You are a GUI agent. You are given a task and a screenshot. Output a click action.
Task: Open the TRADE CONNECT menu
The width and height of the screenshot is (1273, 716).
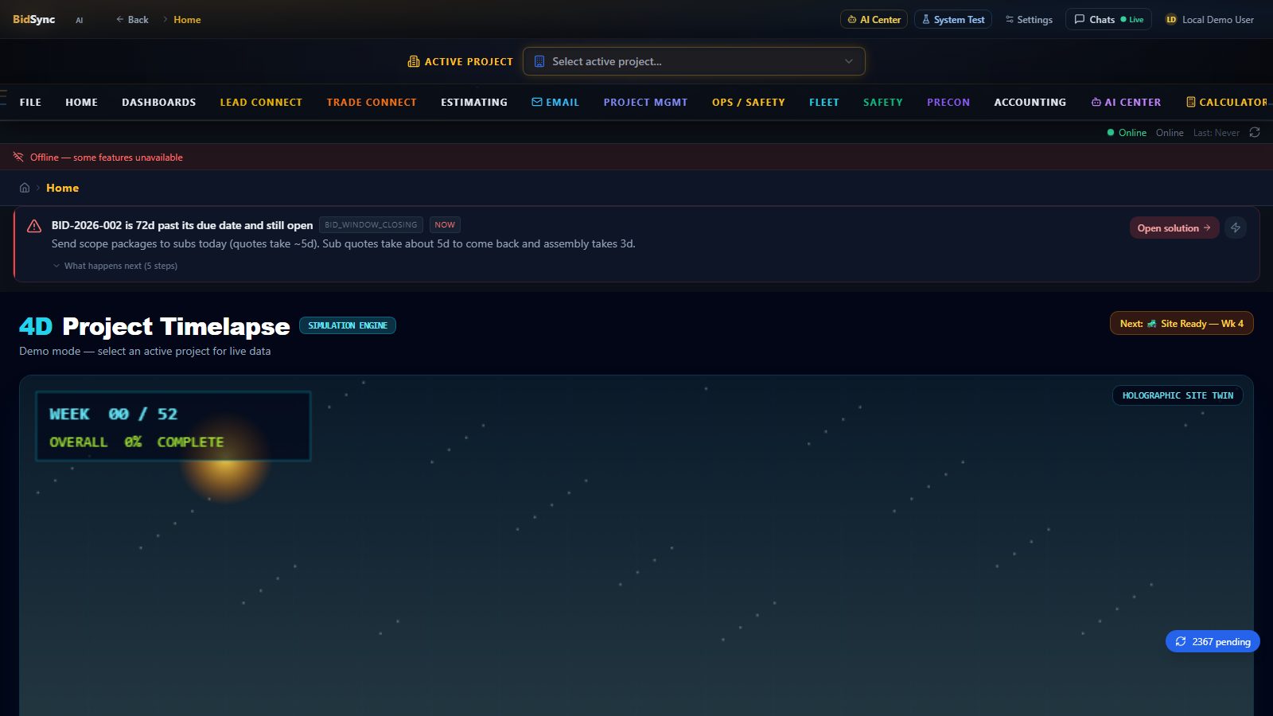[372, 102]
